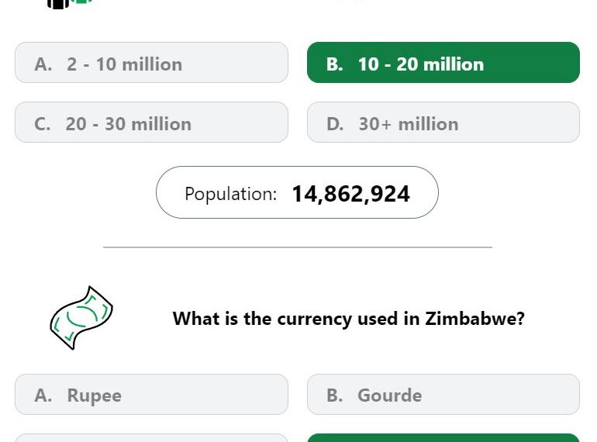Screen dimensions: 597x442
Task: Select the cut-off currency option at bottom left
Action: coord(151,438)
